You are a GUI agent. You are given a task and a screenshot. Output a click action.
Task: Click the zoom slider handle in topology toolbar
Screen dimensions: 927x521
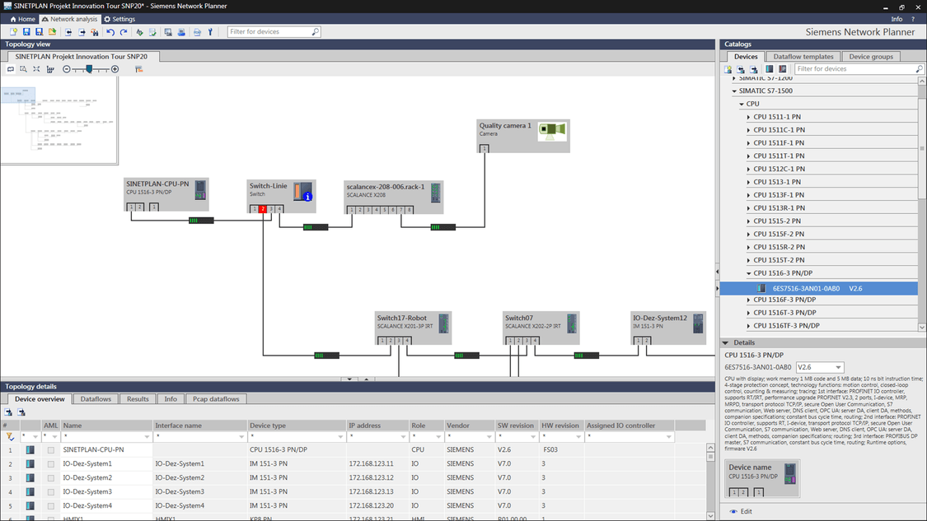coord(89,69)
